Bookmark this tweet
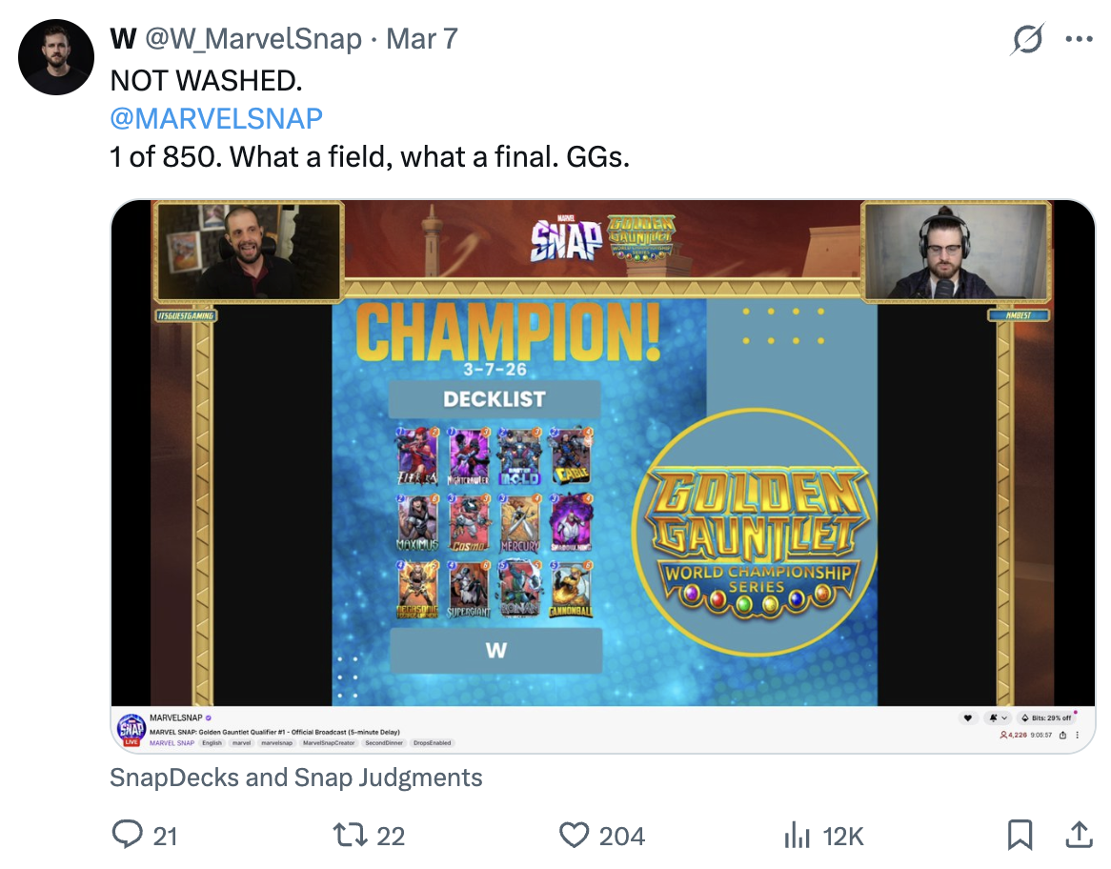1111x869 pixels. point(1020,835)
